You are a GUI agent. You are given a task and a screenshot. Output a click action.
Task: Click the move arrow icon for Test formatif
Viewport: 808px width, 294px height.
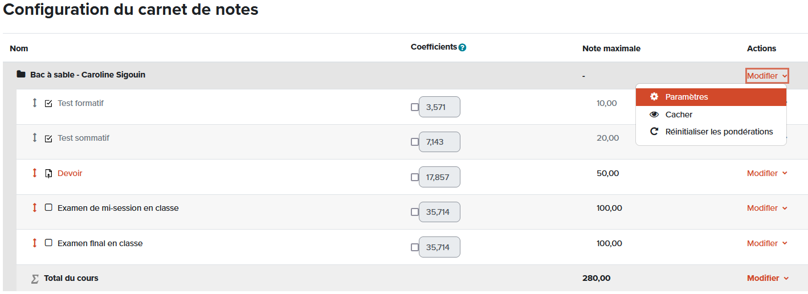coord(34,103)
